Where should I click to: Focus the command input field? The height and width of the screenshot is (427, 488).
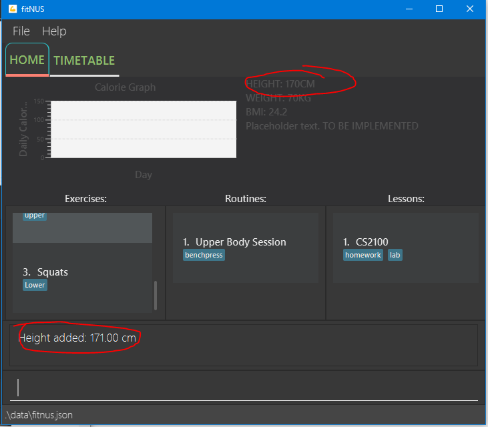pos(244,388)
